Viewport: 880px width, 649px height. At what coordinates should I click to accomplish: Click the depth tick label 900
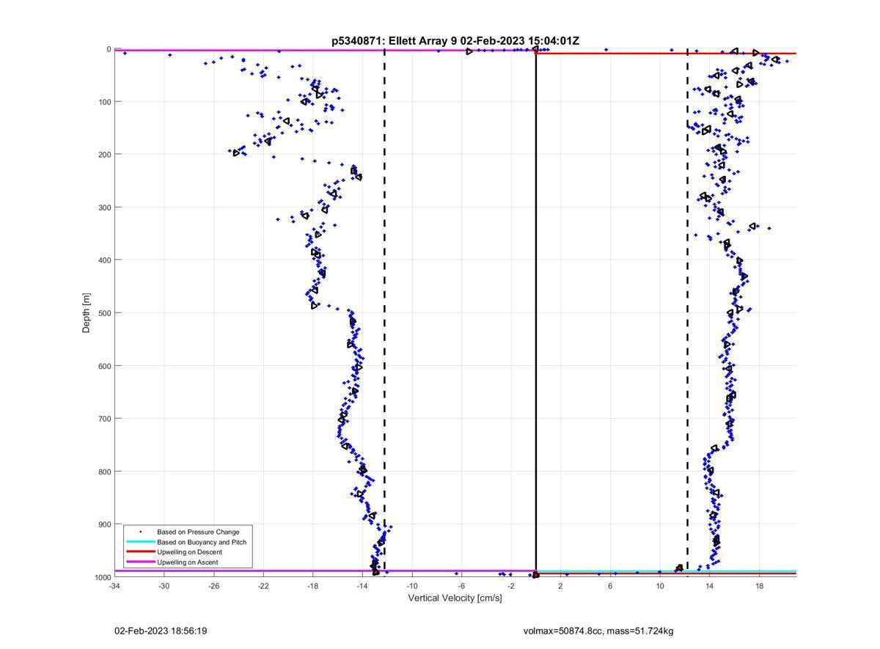tap(104, 524)
